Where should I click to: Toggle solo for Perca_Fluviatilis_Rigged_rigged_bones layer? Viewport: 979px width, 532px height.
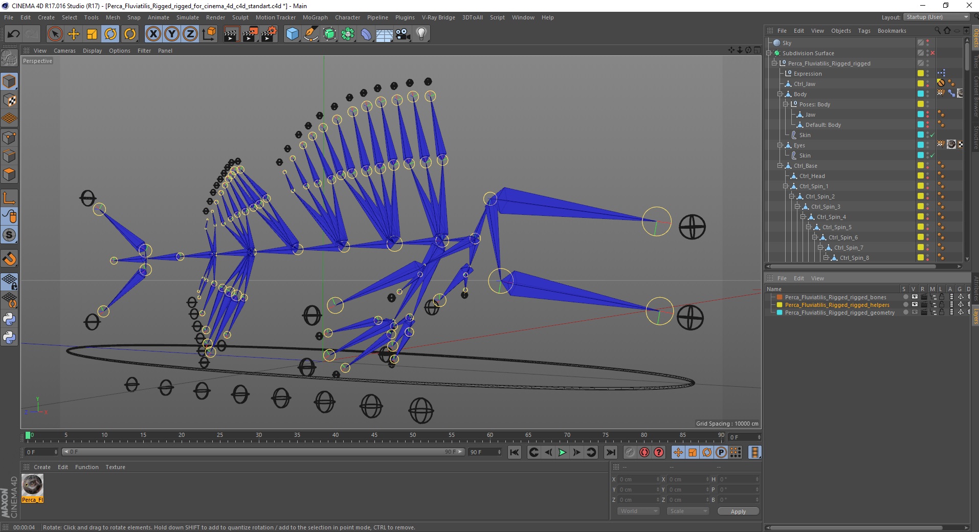coord(906,297)
